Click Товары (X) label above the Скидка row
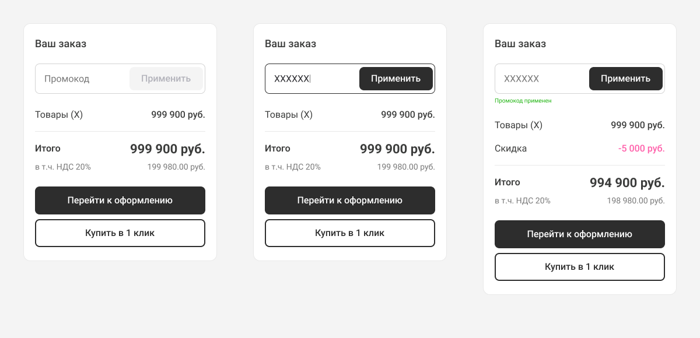Screen dimensions: 700x338 (x=519, y=125)
